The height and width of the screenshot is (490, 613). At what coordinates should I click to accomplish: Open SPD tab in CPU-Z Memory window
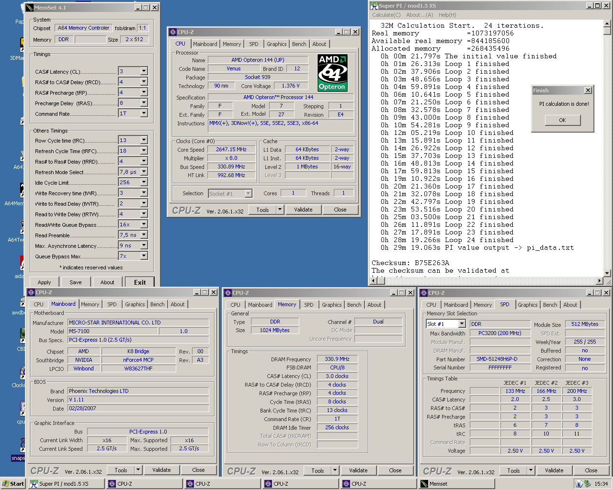click(309, 305)
